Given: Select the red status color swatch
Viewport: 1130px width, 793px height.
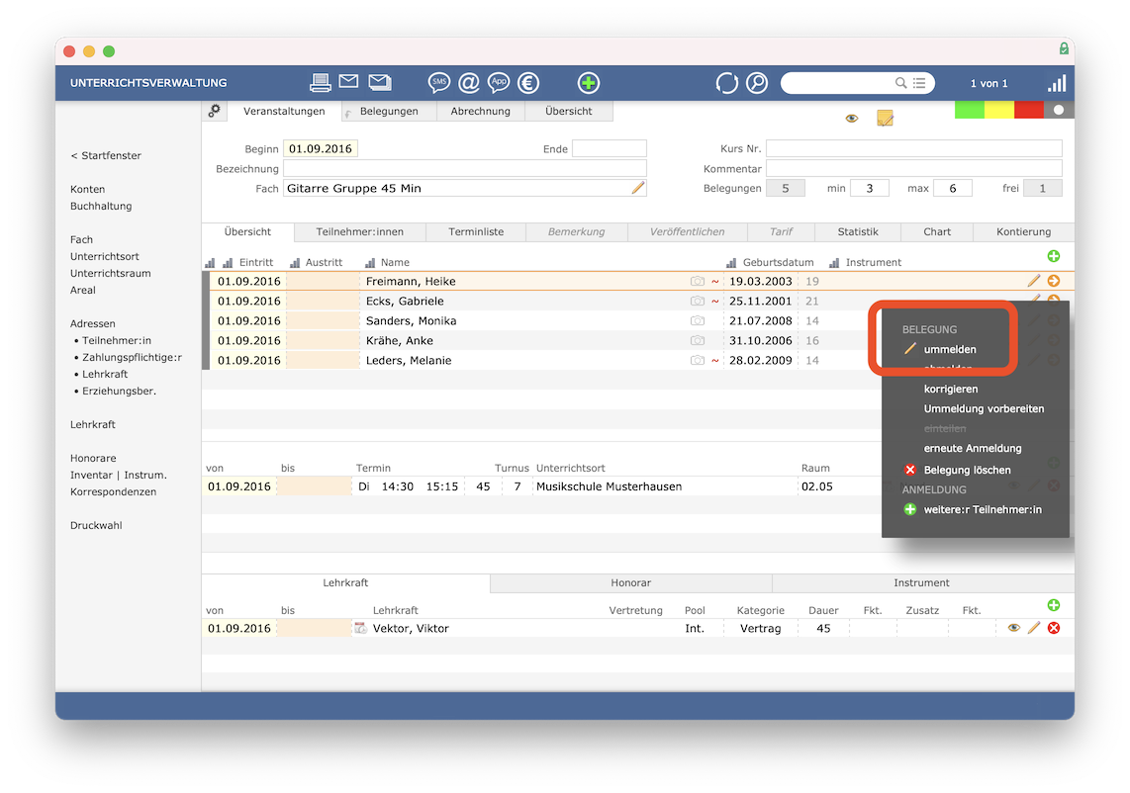Looking at the screenshot, I should coord(1029,110).
